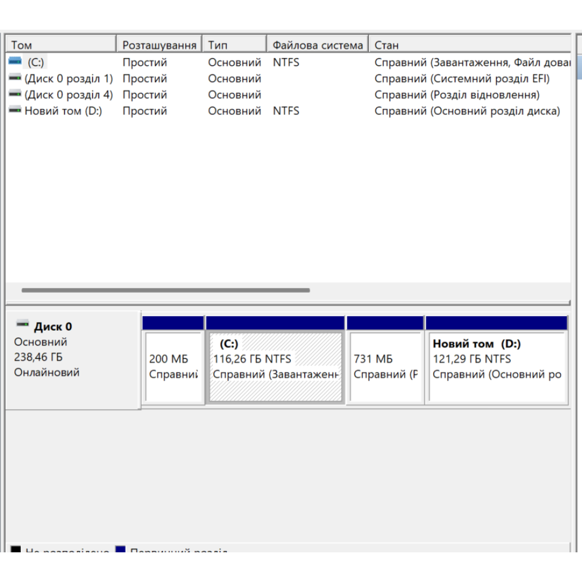Click the Диск 0 розділ 1 volume icon
This screenshot has height=582, width=582.
click(x=15, y=78)
